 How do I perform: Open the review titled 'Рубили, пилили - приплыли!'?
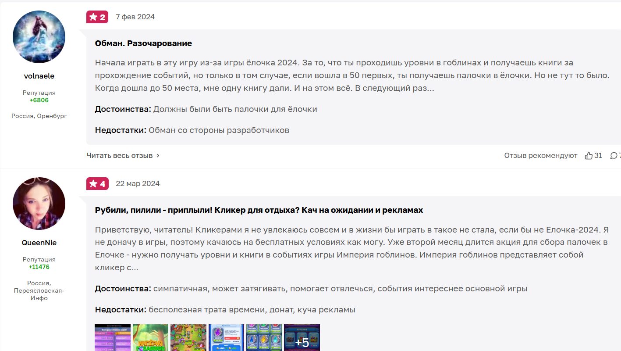259,210
